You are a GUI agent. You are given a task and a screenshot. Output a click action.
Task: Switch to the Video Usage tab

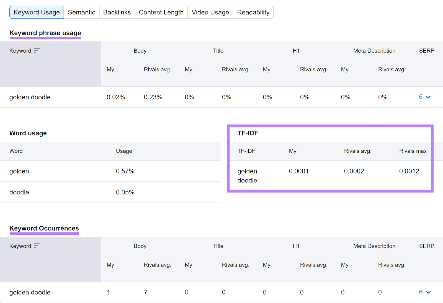210,12
